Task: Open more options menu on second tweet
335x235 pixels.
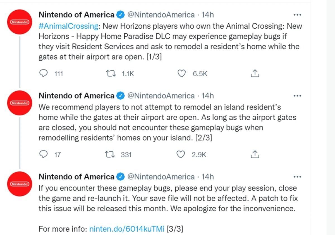Action: pyautogui.click(x=297, y=96)
